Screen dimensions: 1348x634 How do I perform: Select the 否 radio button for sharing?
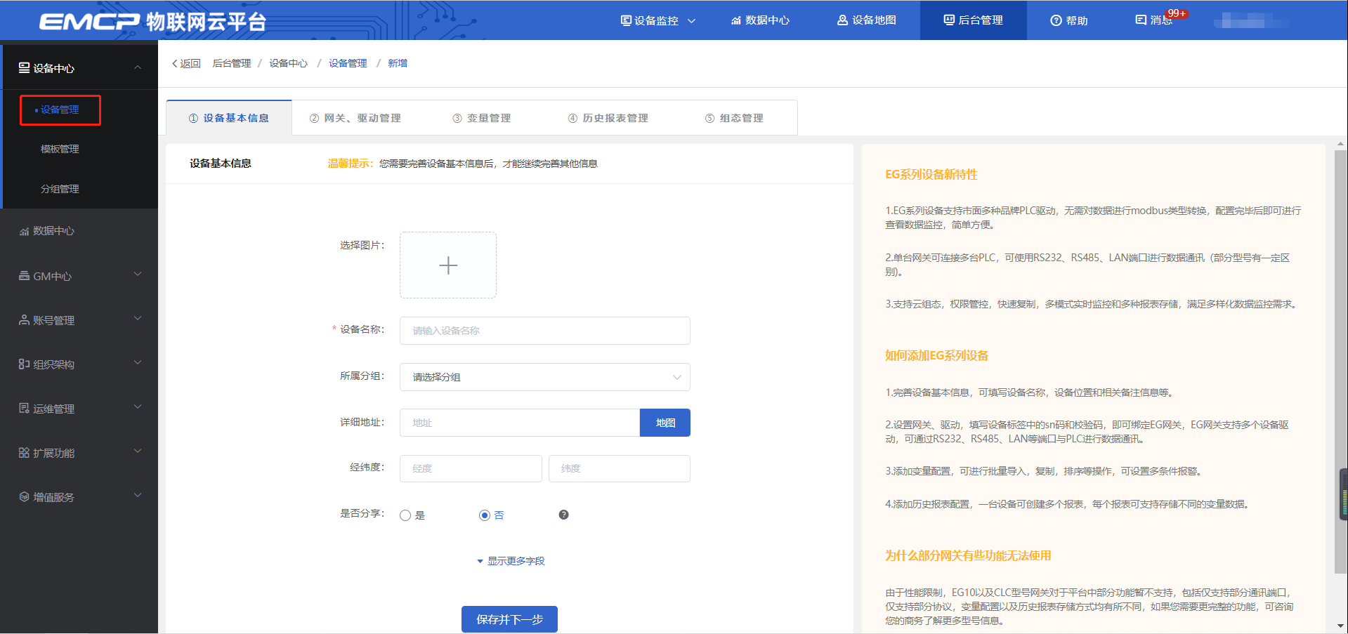pos(484,515)
